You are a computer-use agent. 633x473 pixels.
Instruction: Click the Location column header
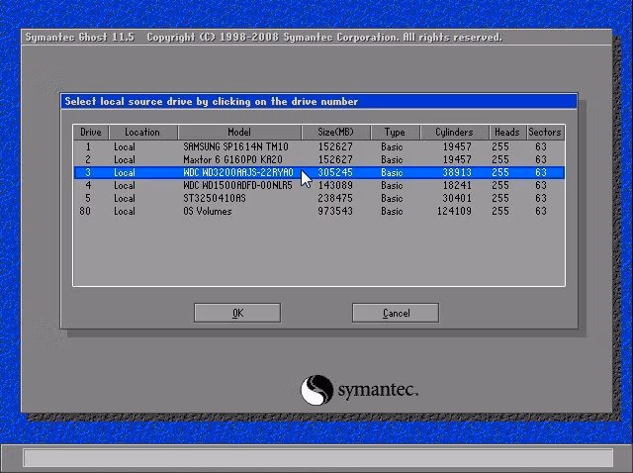(x=142, y=132)
